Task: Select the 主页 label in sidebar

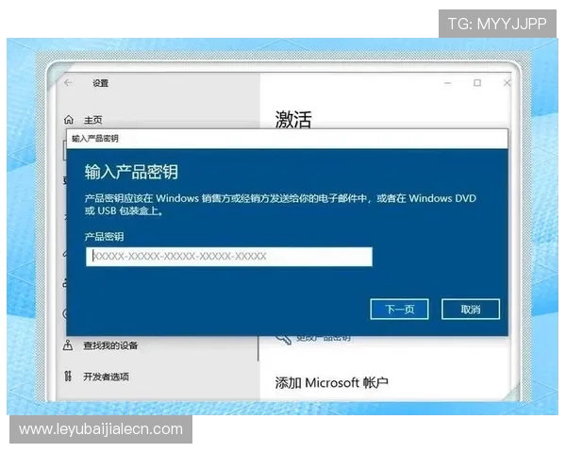Action: pyautogui.click(x=93, y=120)
